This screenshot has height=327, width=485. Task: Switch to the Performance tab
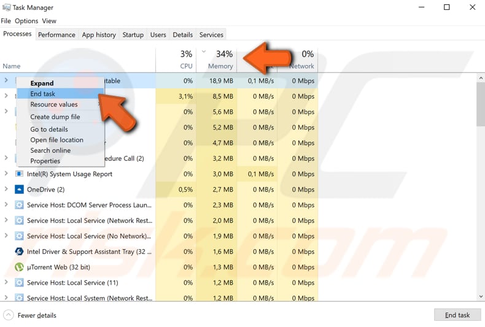tap(56, 34)
